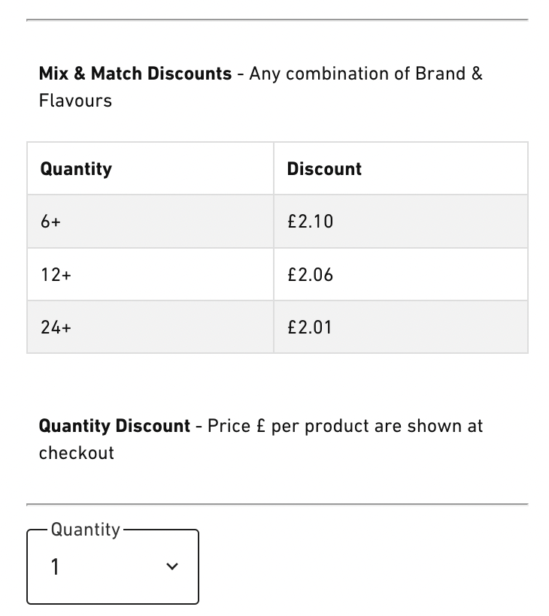Click the chevron arrow in Quantity selector
Screen dimensions: 549x616
pos(172,567)
